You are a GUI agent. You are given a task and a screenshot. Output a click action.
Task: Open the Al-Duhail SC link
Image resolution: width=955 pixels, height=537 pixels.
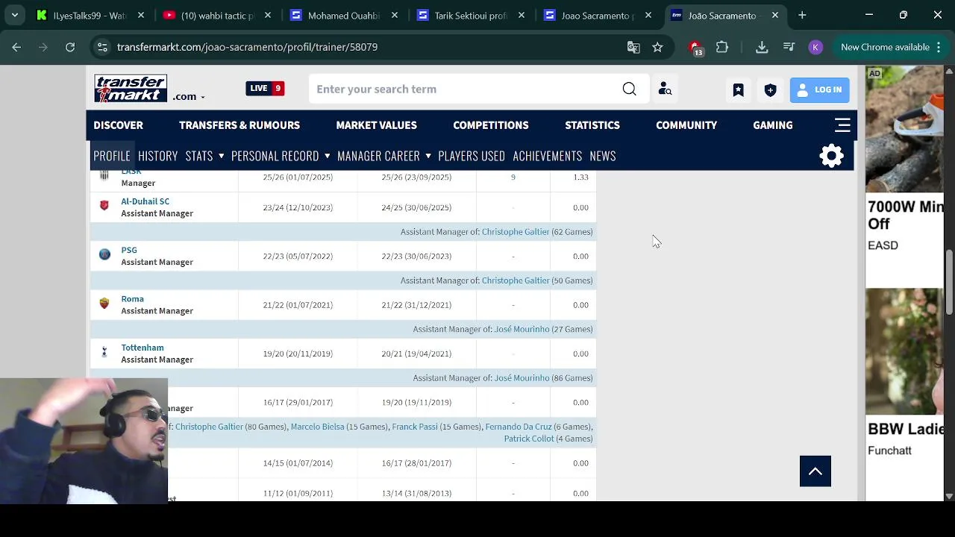tap(145, 201)
